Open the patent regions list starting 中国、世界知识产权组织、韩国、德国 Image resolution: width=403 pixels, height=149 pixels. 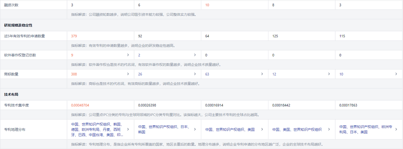click(x=97, y=130)
